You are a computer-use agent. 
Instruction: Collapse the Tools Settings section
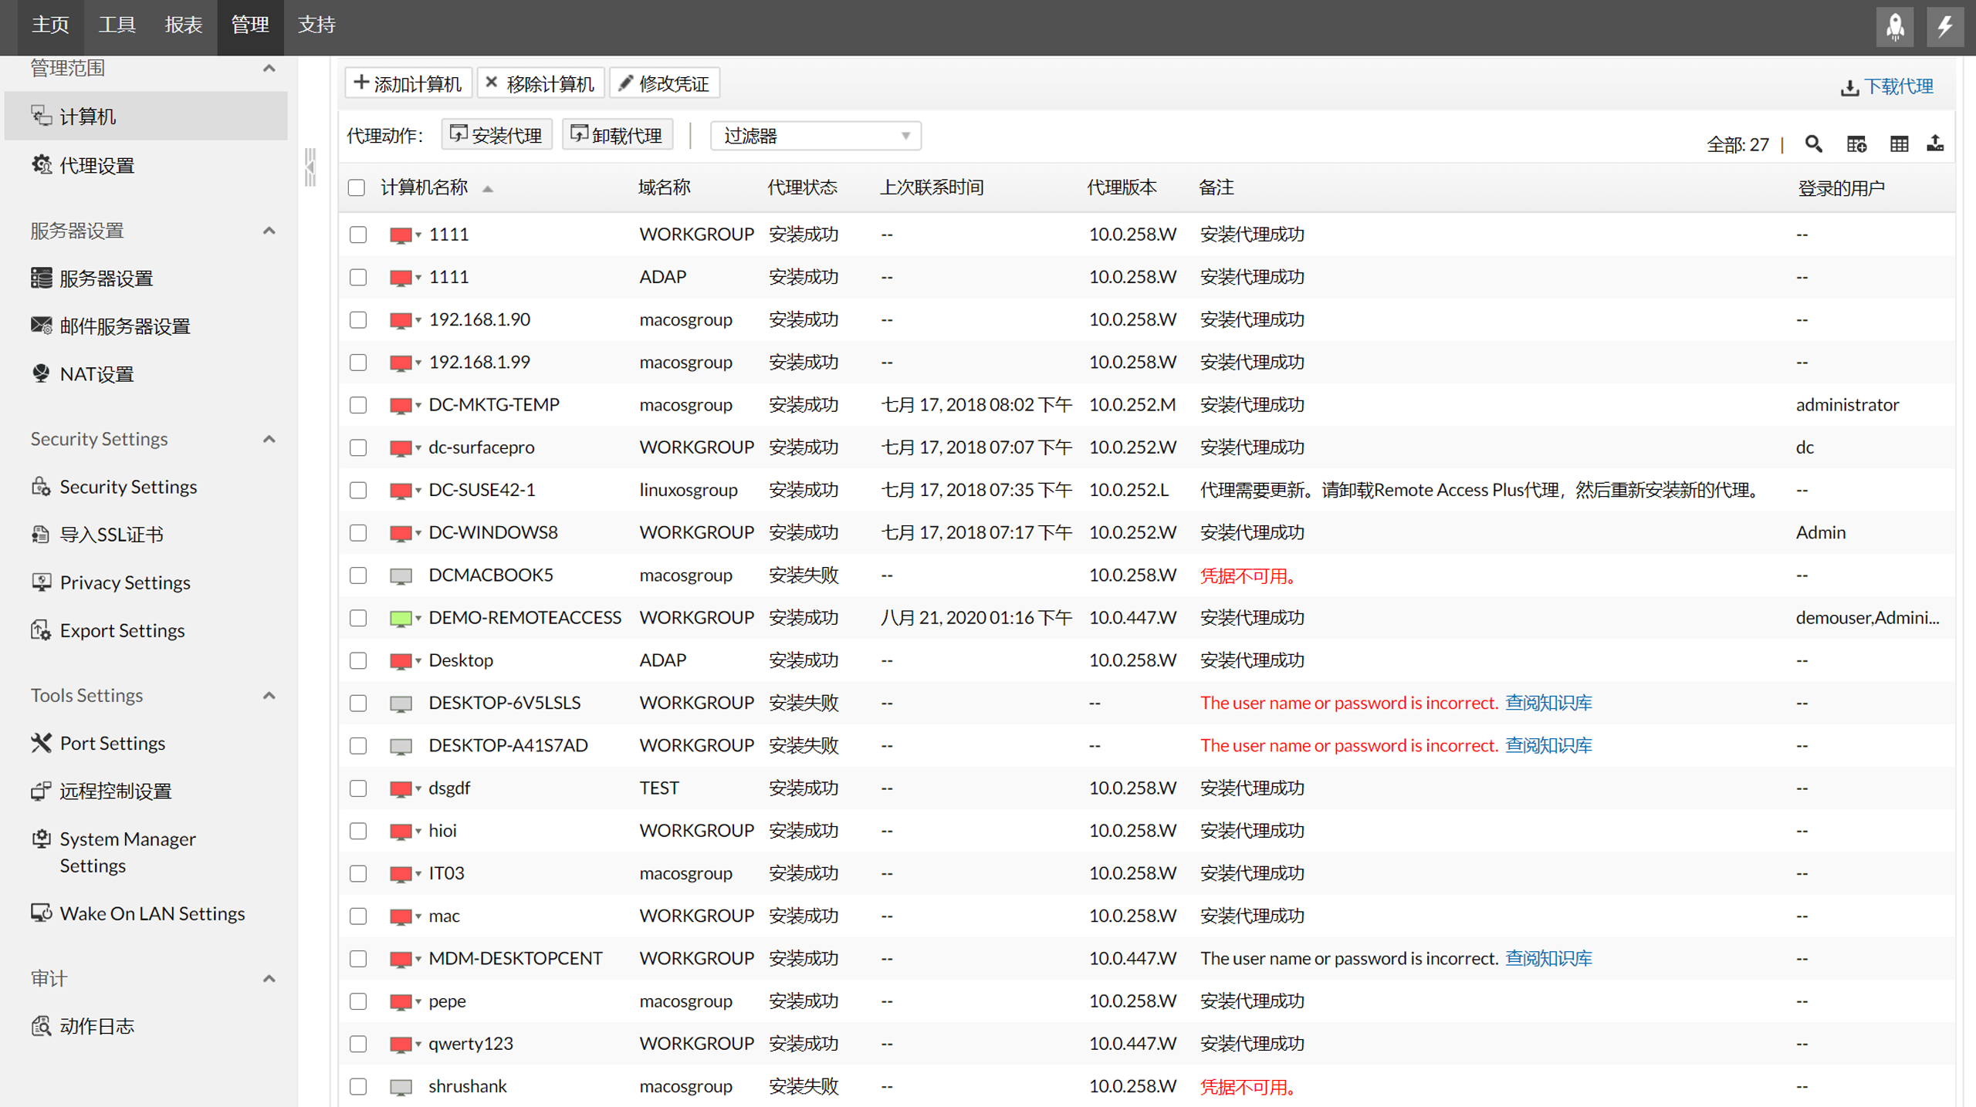pos(269,696)
